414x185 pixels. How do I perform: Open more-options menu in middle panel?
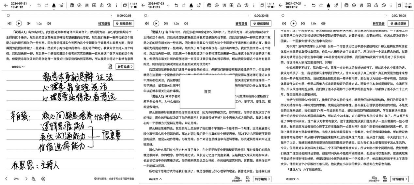tap(253, 5)
